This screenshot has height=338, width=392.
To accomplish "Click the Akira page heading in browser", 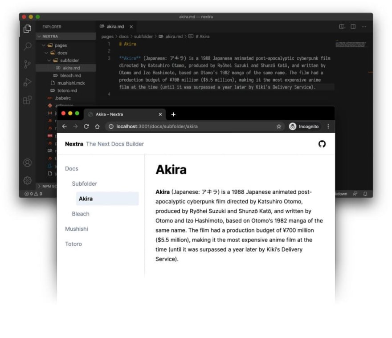I will pyautogui.click(x=171, y=170).
